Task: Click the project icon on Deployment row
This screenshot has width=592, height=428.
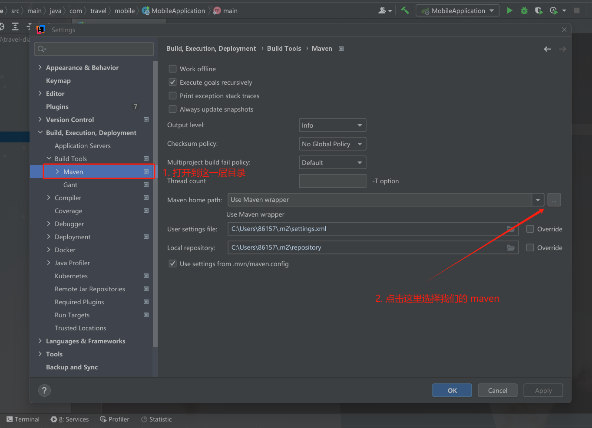Action: [x=146, y=237]
